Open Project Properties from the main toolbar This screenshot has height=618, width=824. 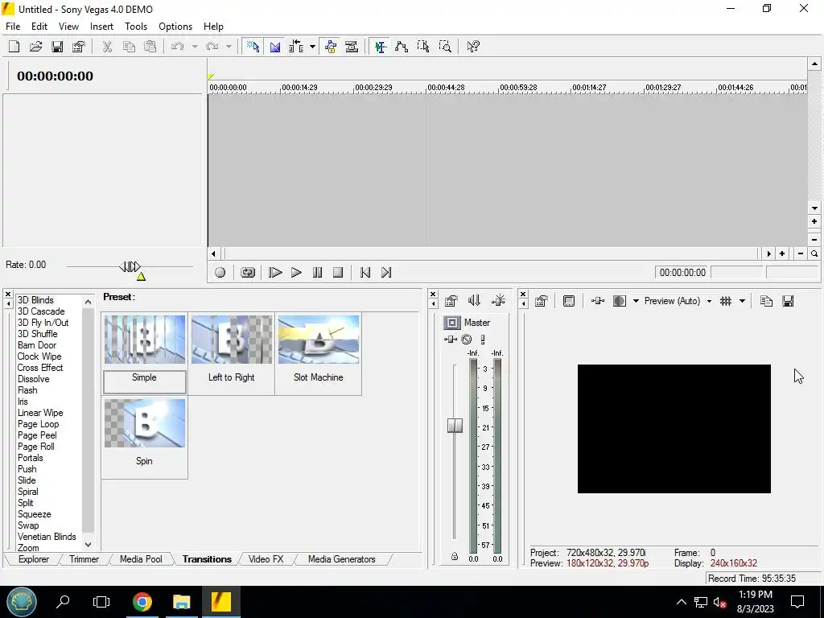click(x=78, y=47)
